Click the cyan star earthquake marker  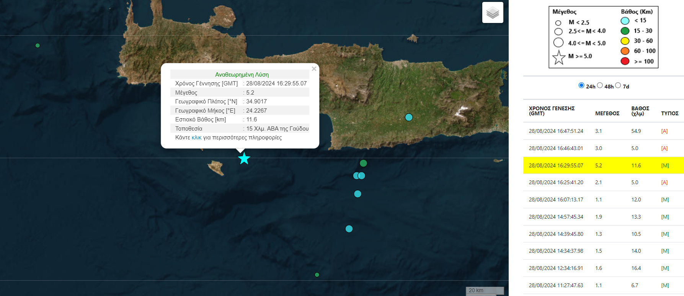[x=244, y=159]
